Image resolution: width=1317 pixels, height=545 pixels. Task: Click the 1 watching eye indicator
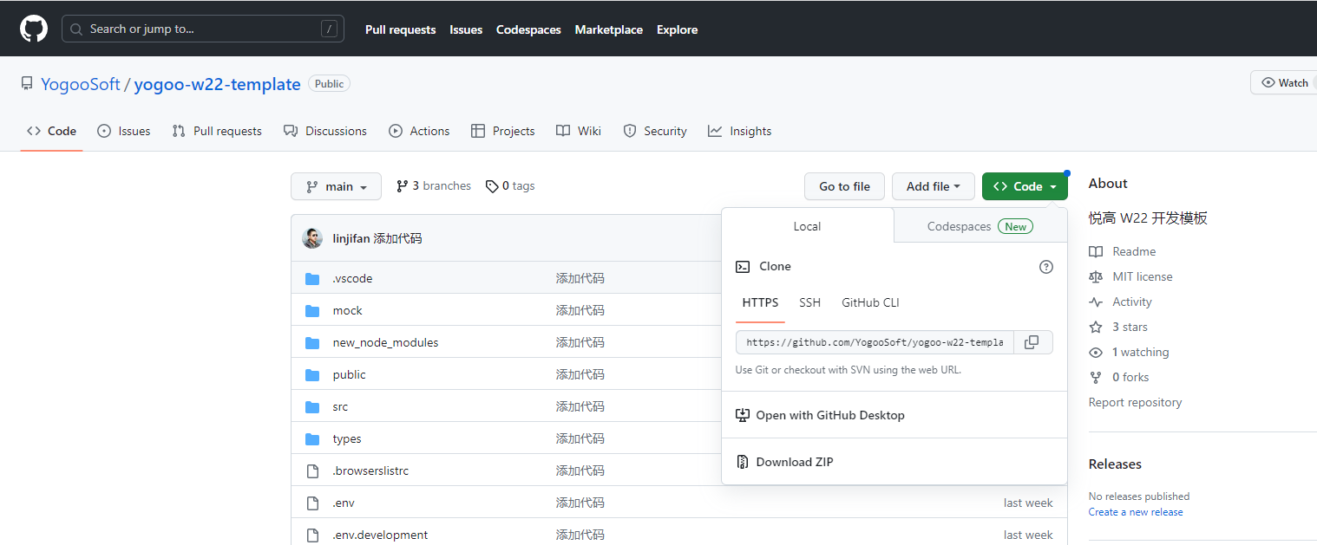[x=1095, y=352]
